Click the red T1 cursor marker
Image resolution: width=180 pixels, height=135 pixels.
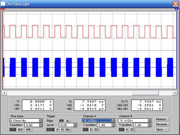pos(3,9)
